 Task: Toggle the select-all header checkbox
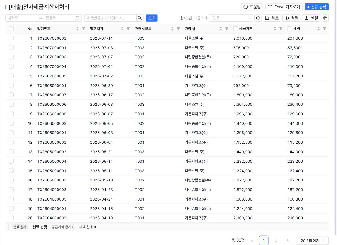(11, 29)
